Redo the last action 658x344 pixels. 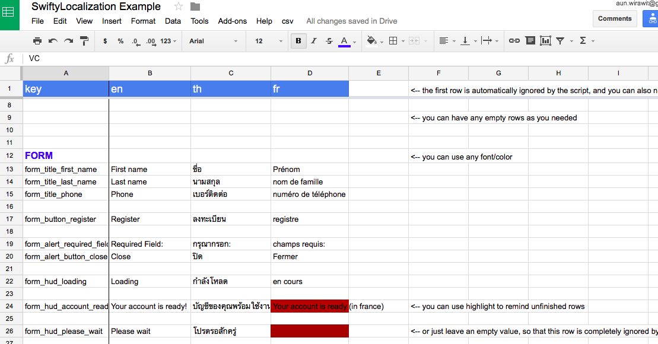coord(68,41)
